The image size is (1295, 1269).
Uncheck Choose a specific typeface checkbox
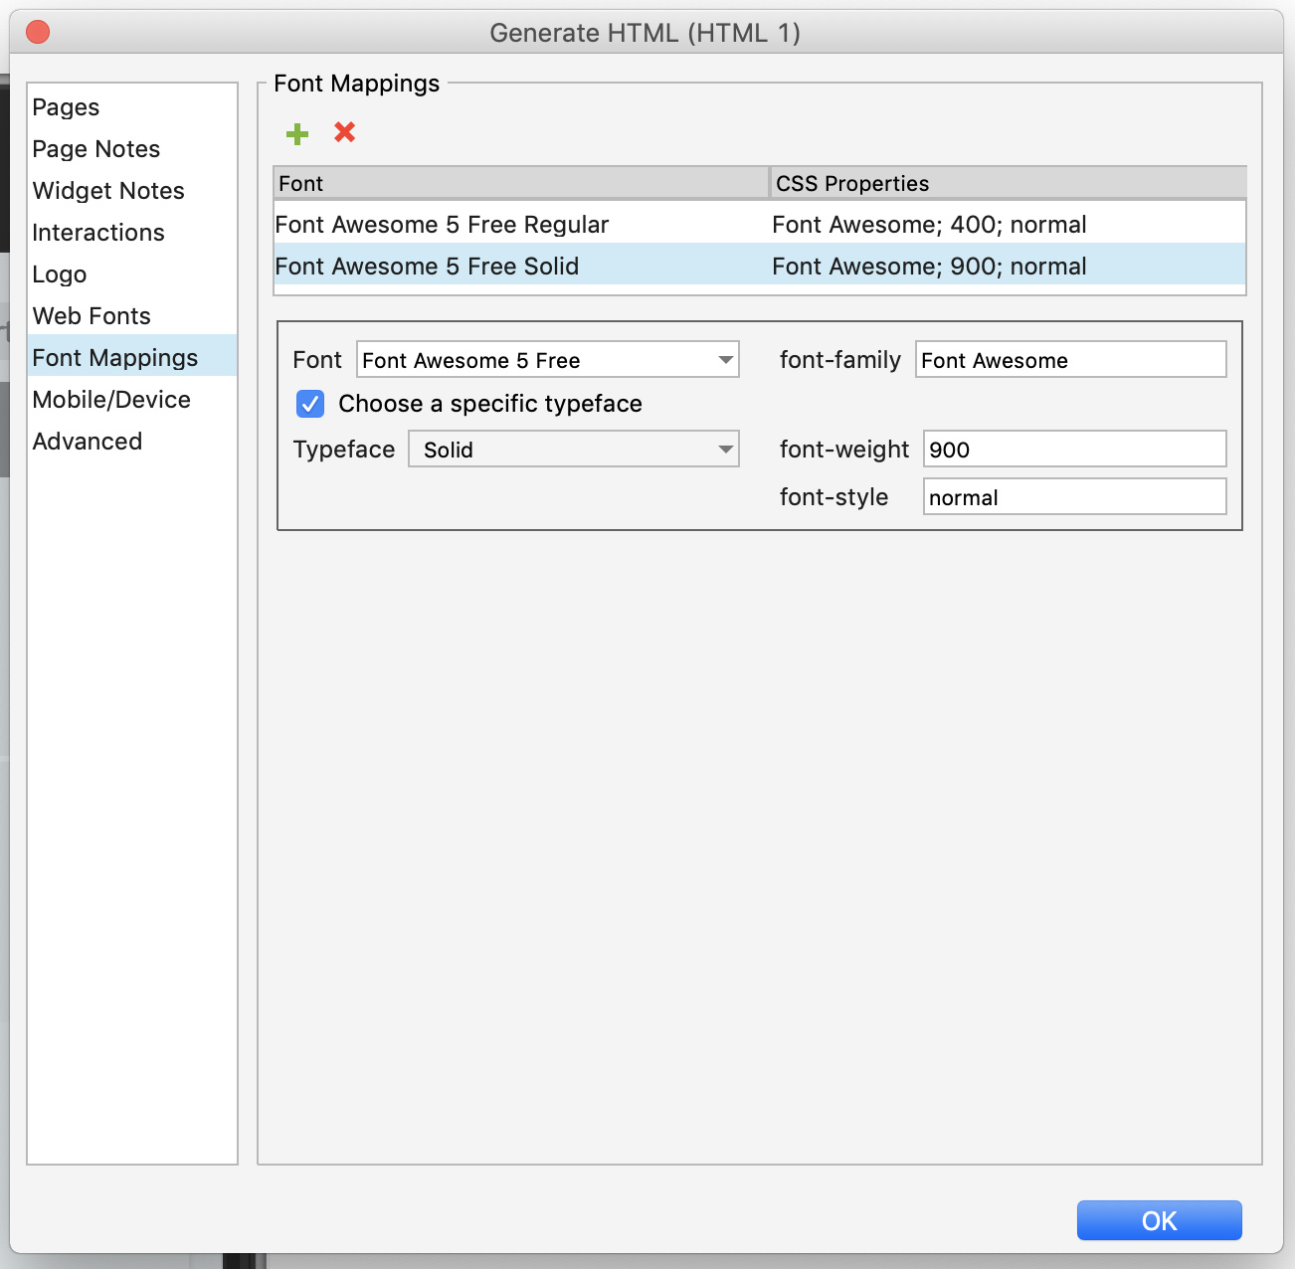(x=310, y=404)
